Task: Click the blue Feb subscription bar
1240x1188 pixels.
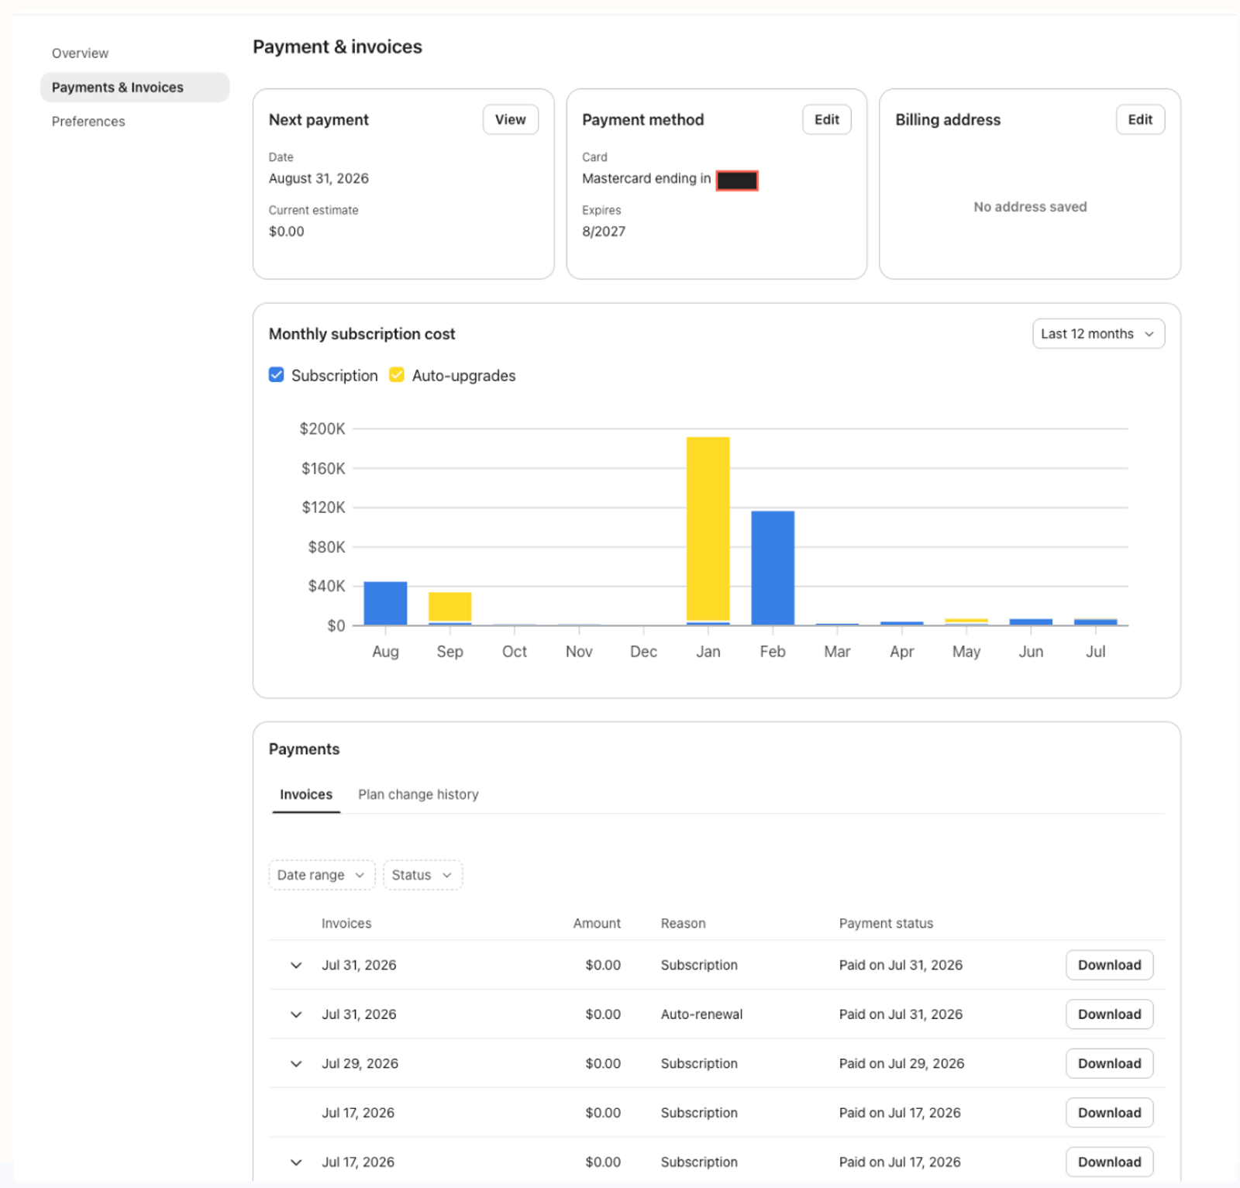Action: coord(773,568)
